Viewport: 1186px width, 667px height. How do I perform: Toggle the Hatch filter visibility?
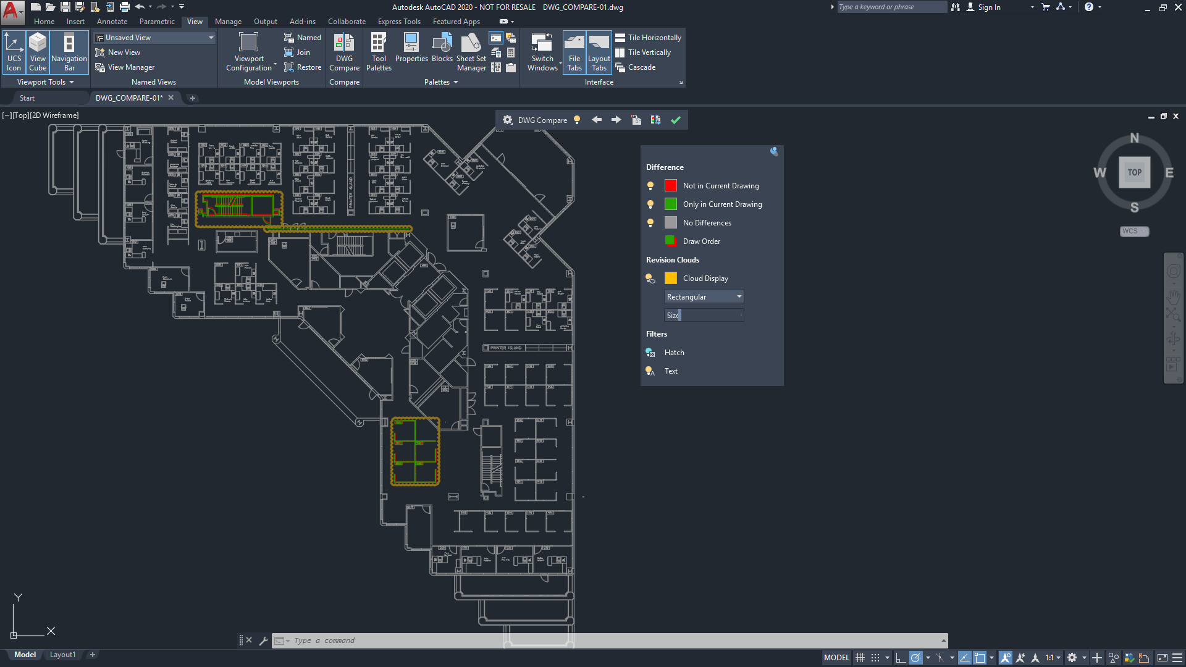click(x=649, y=352)
